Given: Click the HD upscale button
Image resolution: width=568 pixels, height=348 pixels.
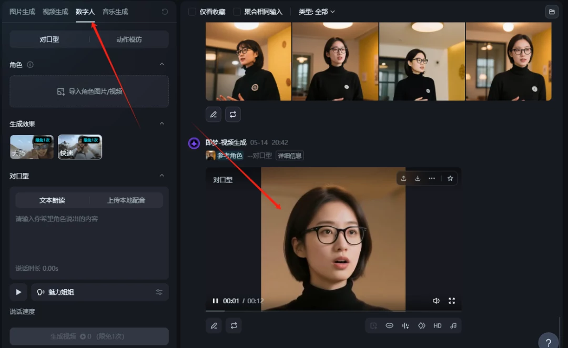Looking at the screenshot, I should pyautogui.click(x=438, y=325).
